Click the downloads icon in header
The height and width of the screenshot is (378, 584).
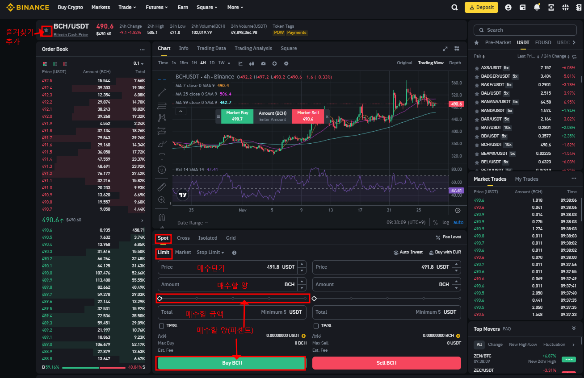[551, 7]
